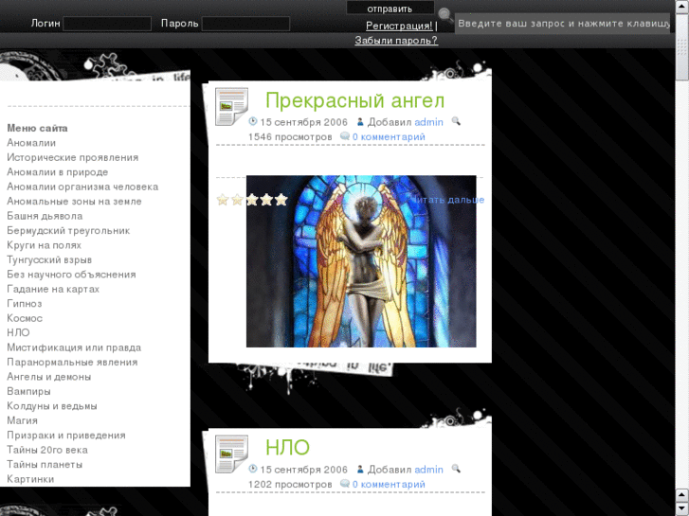This screenshot has height=516, width=689.
Task: Open Башня дьявола menu item
Action: click(45, 216)
